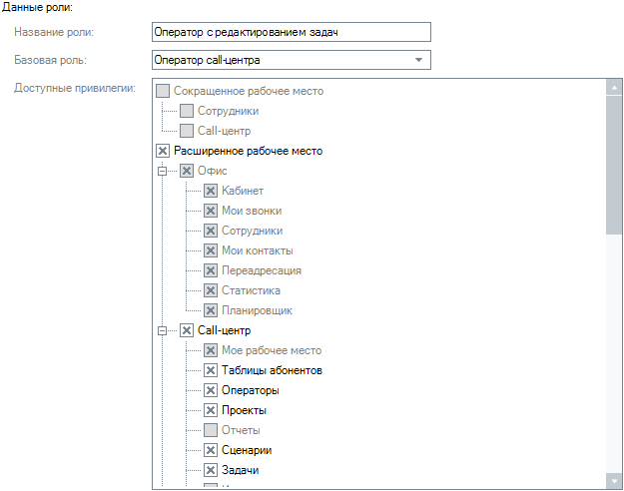Collapse the Офис tree node

[x=162, y=171]
